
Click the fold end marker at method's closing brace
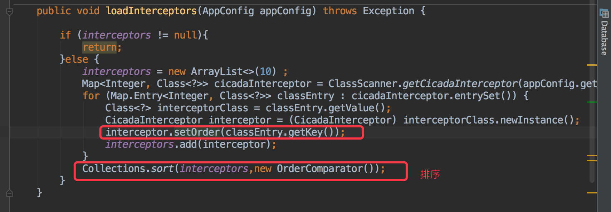tap(10, 193)
